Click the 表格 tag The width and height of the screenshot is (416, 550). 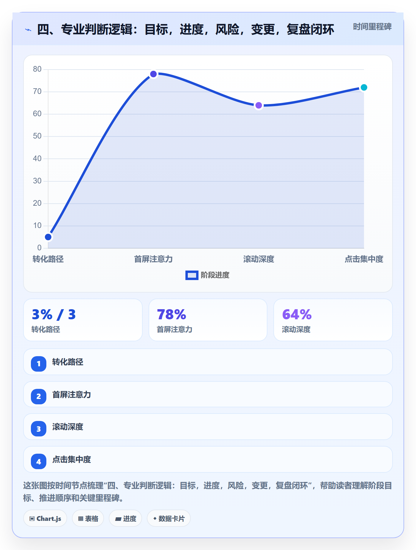pyautogui.click(x=88, y=518)
